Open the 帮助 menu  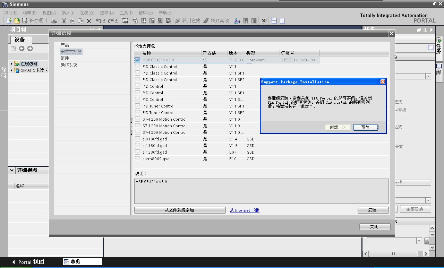tap(165, 12)
